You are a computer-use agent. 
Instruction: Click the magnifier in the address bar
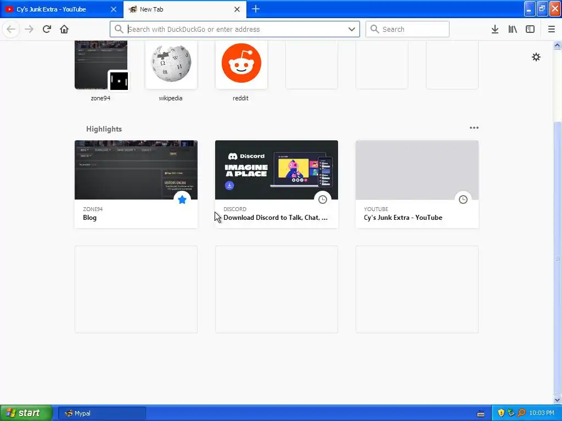(119, 29)
